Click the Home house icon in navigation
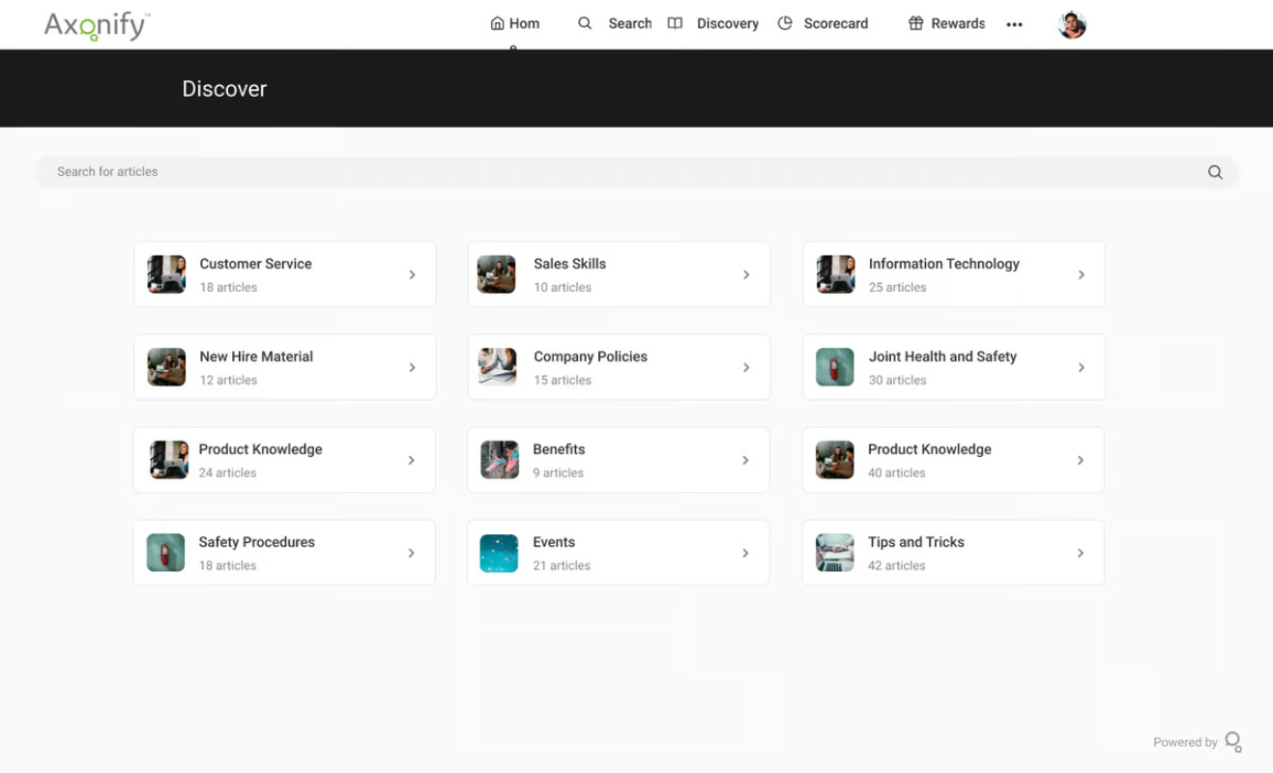 coord(497,23)
